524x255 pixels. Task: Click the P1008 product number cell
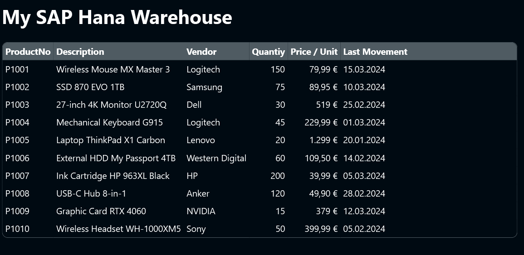click(17, 194)
